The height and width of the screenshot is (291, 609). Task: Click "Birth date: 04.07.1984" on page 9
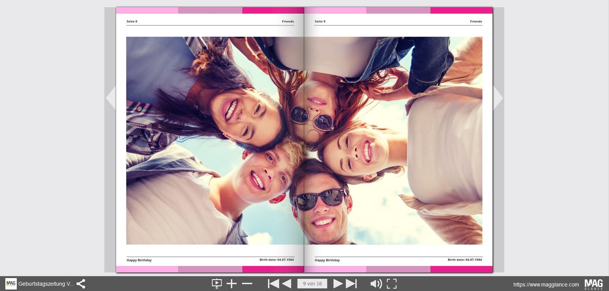point(465,260)
